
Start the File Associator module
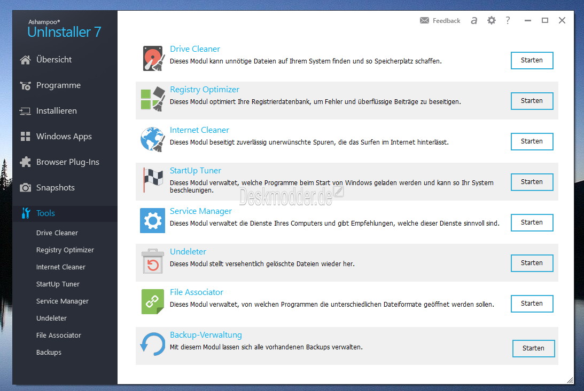click(x=532, y=304)
